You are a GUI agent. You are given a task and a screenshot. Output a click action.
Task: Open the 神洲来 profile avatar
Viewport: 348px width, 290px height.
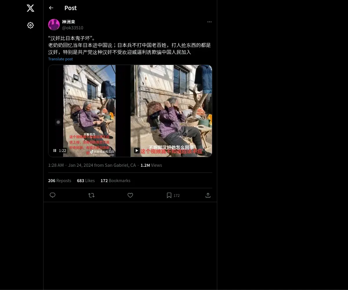54,25
